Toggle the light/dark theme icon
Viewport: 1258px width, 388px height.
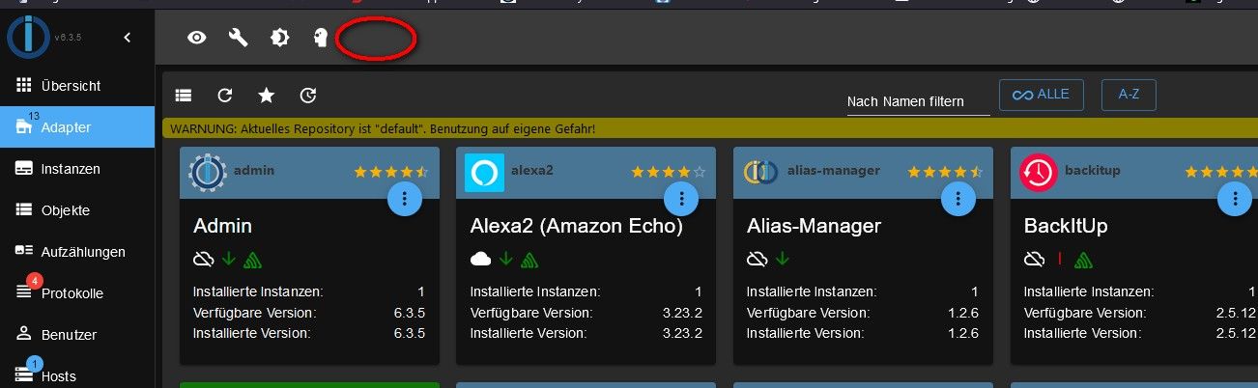click(x=279, y=38)
